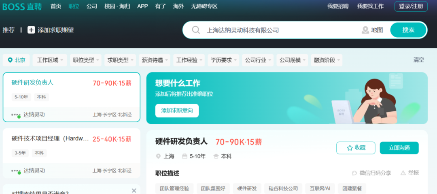Click the 团队氛围好 tag

pos(214,188)
